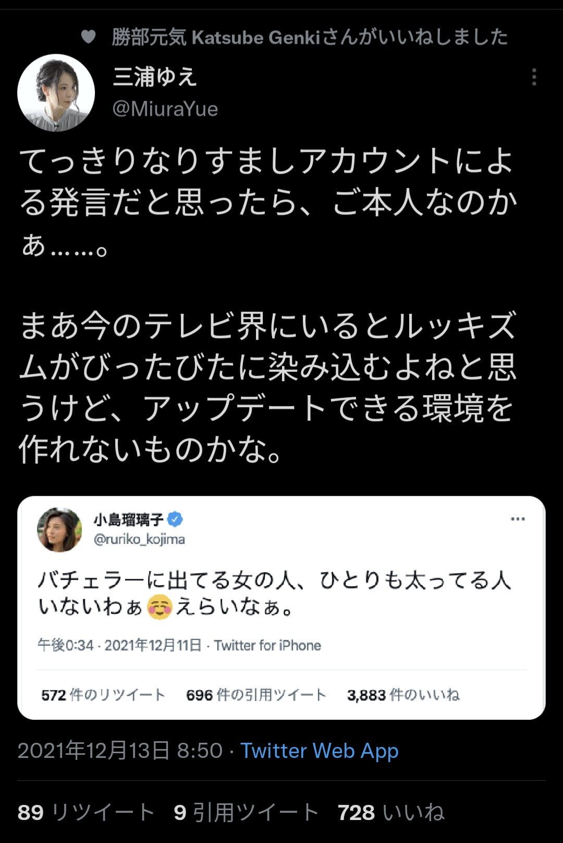This screenshot has width=563, height=843.
Task: Tap the quoted tweet's three-dot menu
Action: (x=518, y=519)
